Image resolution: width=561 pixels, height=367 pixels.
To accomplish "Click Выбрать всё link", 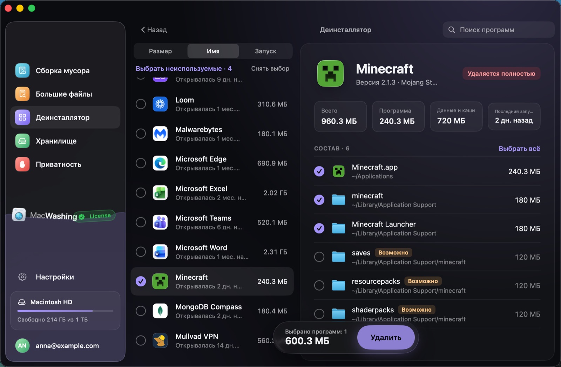I will pos(519,149).
